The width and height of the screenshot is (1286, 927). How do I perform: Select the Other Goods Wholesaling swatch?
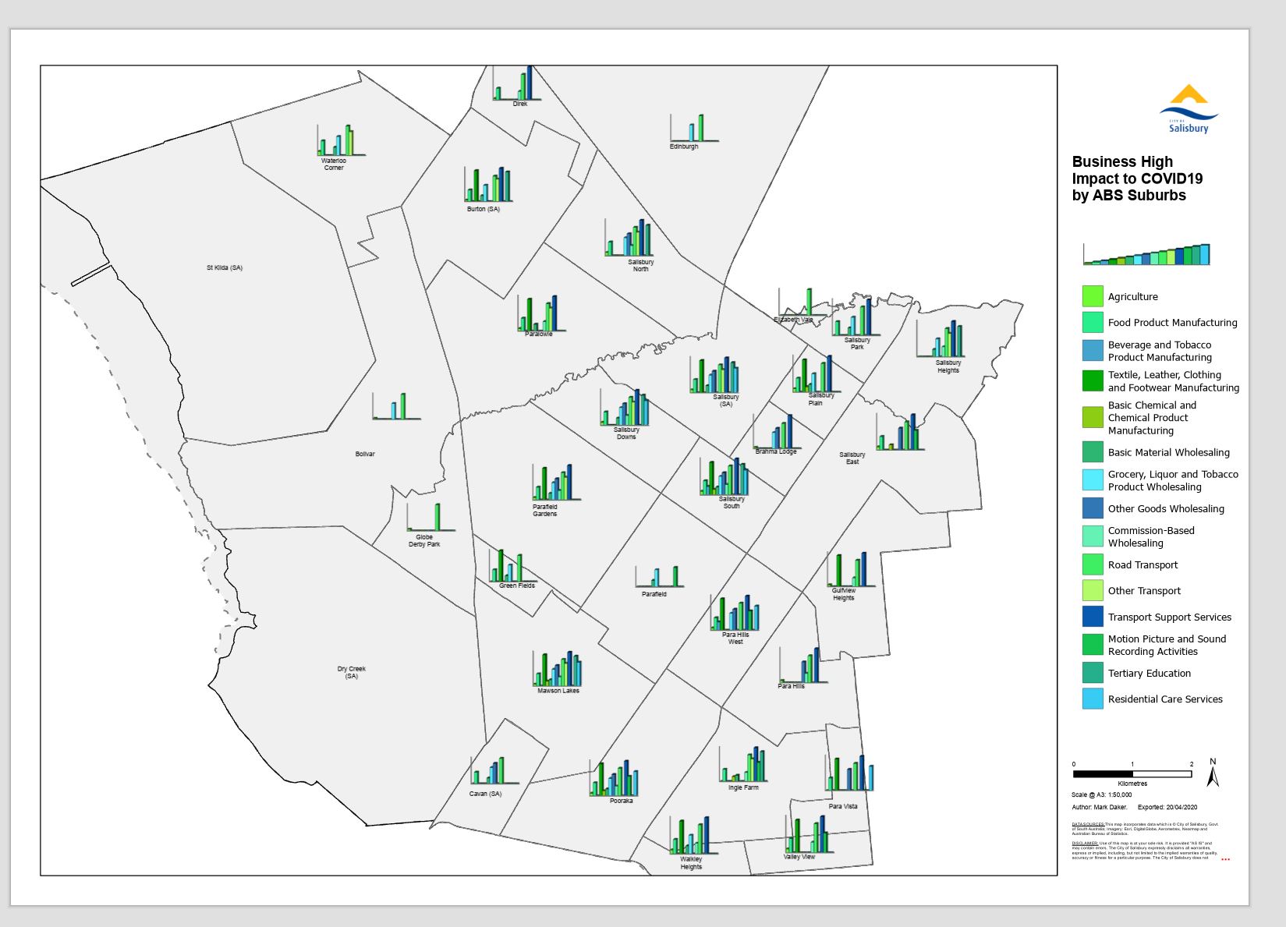pos(1093,508)
